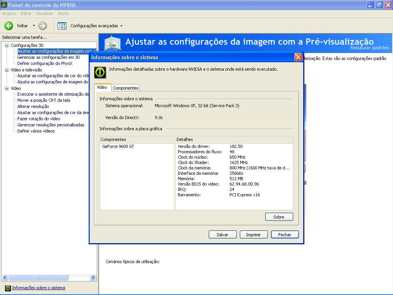Click the task pane horizontal scrollbar thumb
Viewport: 393px width, 295px height.
(38, 278)
